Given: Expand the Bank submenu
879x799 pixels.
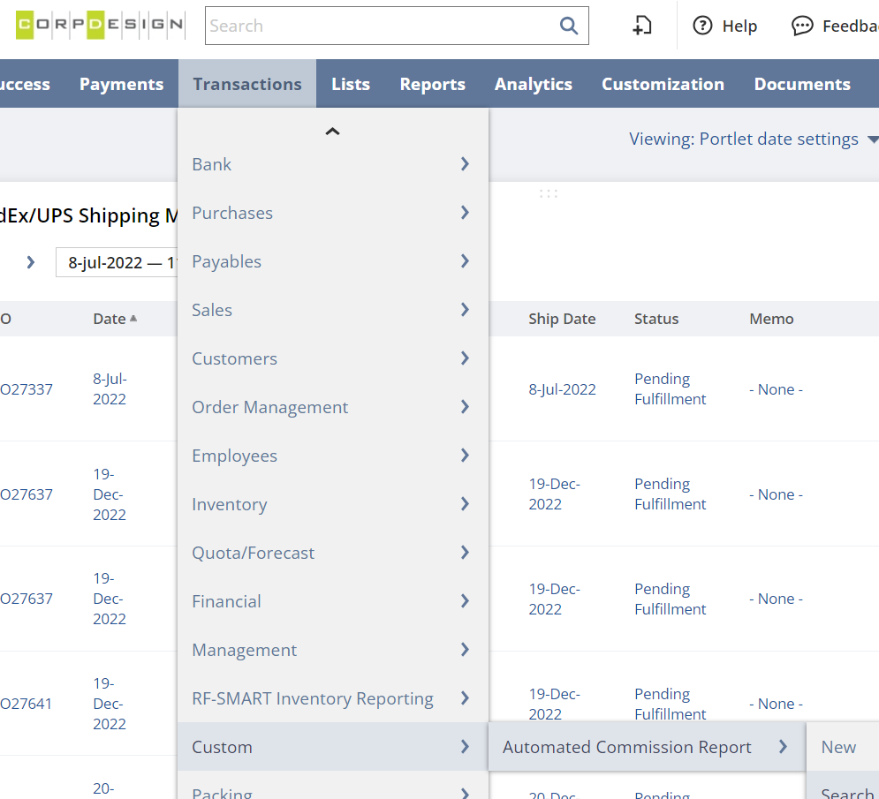Looking at the screenshot, I should tap(332, 164).
